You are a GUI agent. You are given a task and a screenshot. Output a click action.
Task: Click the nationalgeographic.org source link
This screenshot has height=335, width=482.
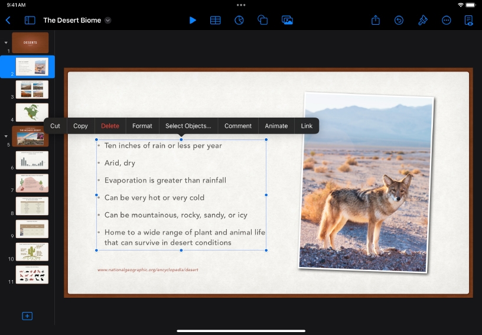(148, 270)
